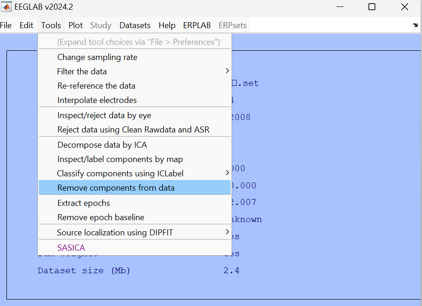Click the .set filename text

[x=245, y=83]
